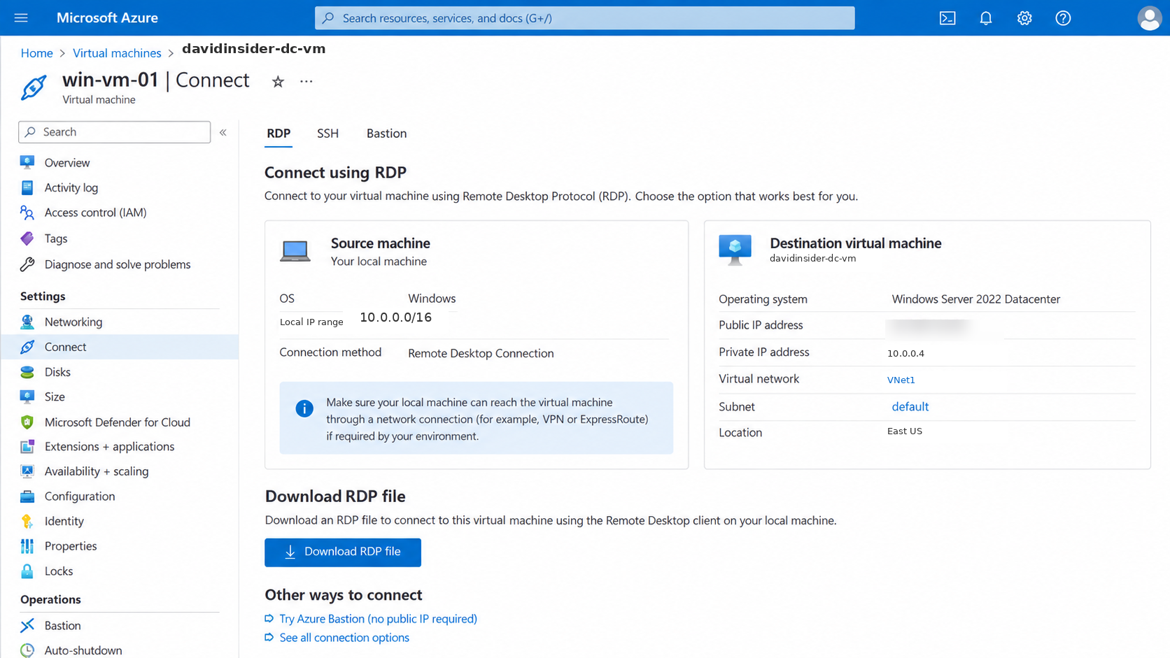The image size is (1170, 658).
Task: Click the Networking icon
Action: point(27,322)
